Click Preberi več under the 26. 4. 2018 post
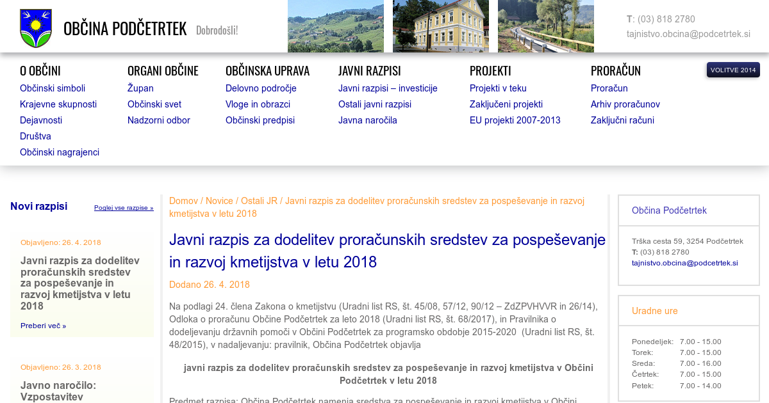Screen dimensions: 769x403 [x=43, y=326]
